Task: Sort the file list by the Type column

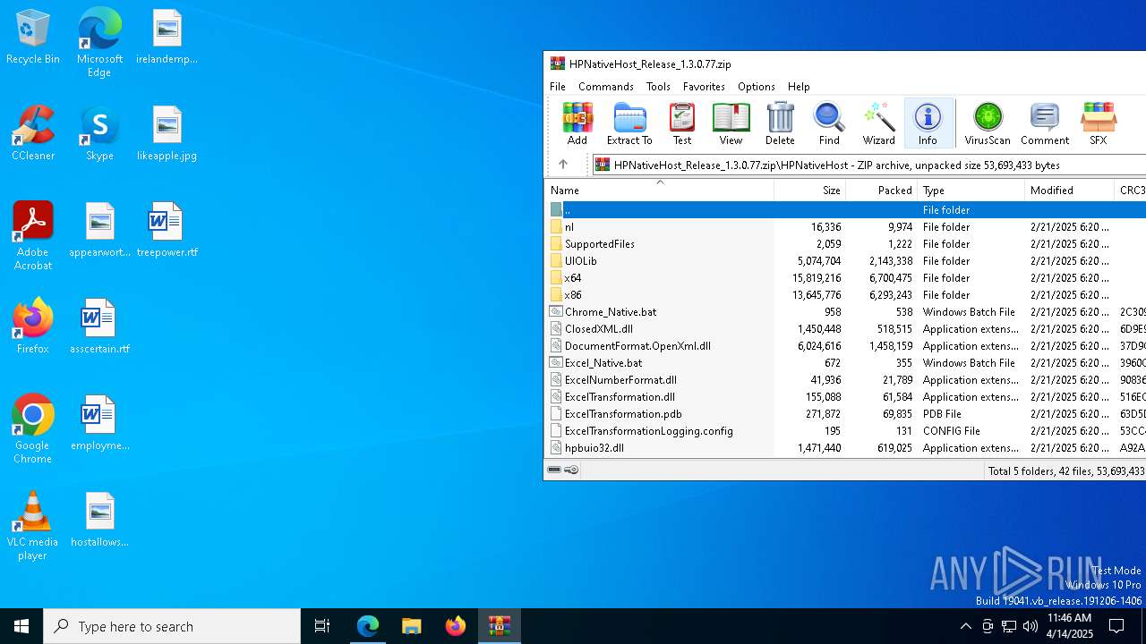Action: click(x=971, y=191)
